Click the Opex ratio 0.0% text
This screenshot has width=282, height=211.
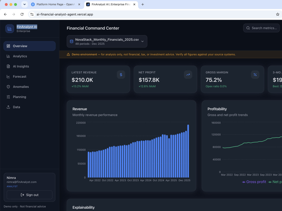tap(216, 86)
